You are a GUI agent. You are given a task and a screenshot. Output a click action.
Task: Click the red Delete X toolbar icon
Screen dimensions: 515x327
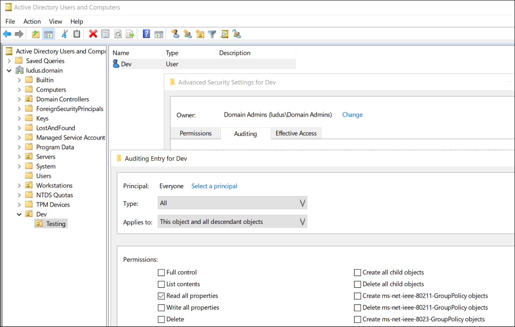93,34
